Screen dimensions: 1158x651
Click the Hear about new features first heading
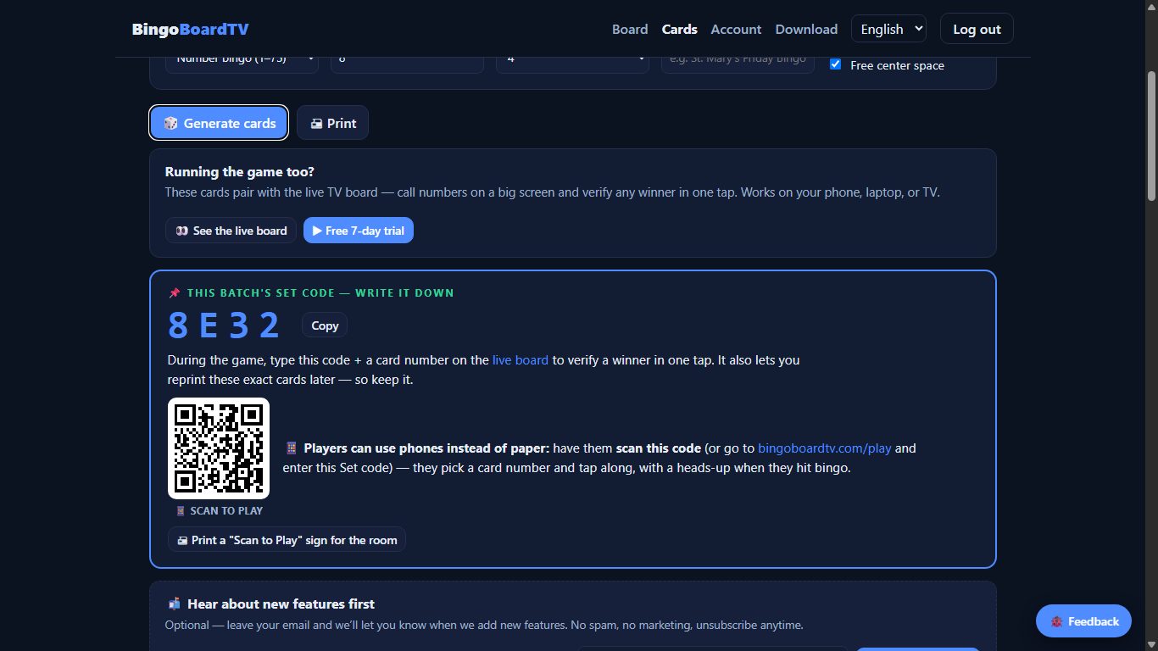(281, 604)
